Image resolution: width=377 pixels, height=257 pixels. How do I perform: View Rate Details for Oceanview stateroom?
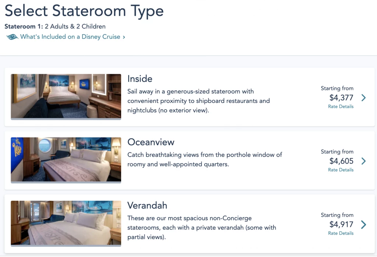[341, 170]
